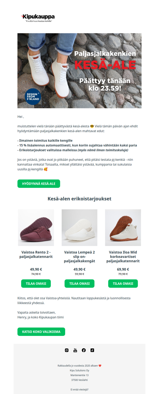This screenshot has height=394, width=159.
Task: Open the Vaistoa Lempeä 2 slip-on title
Action: [x=79, y=257]
